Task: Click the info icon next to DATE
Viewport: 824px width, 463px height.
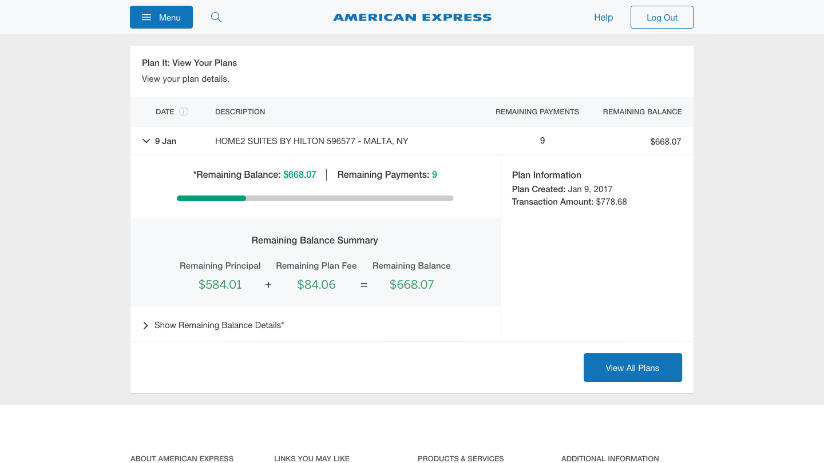Action: [x=184, y=111]
